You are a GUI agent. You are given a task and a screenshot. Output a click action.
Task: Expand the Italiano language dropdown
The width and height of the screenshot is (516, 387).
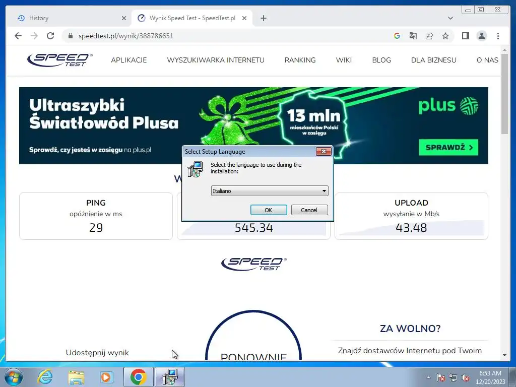(270, 191)
